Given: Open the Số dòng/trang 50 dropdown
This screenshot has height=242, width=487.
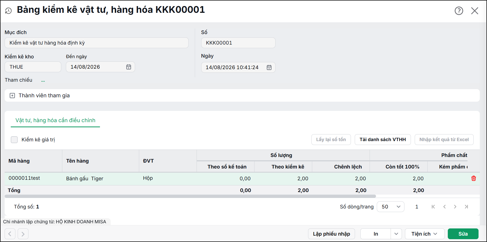Looking at the screenshot, I should tap(391, 207).
